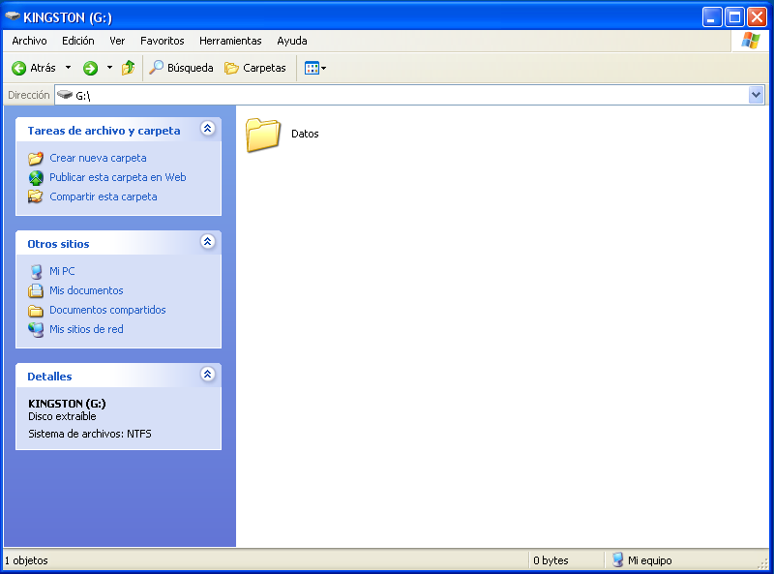774x574 pixels.
Task: Click the network icon beside Mis sitios de red
Action: (x=36, y=329)
